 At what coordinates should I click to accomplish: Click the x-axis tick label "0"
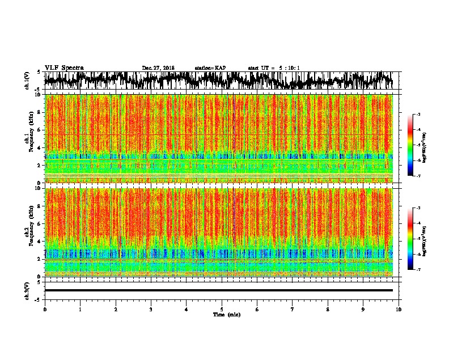coord(45,309)
